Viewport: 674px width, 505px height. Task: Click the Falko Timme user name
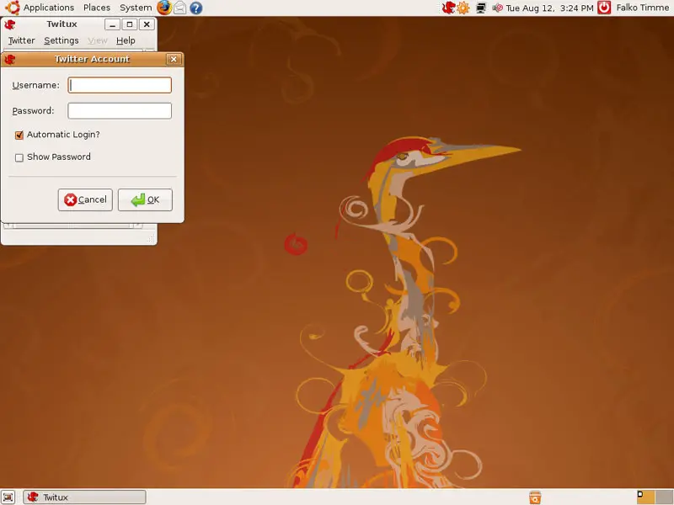pos(643,8)
